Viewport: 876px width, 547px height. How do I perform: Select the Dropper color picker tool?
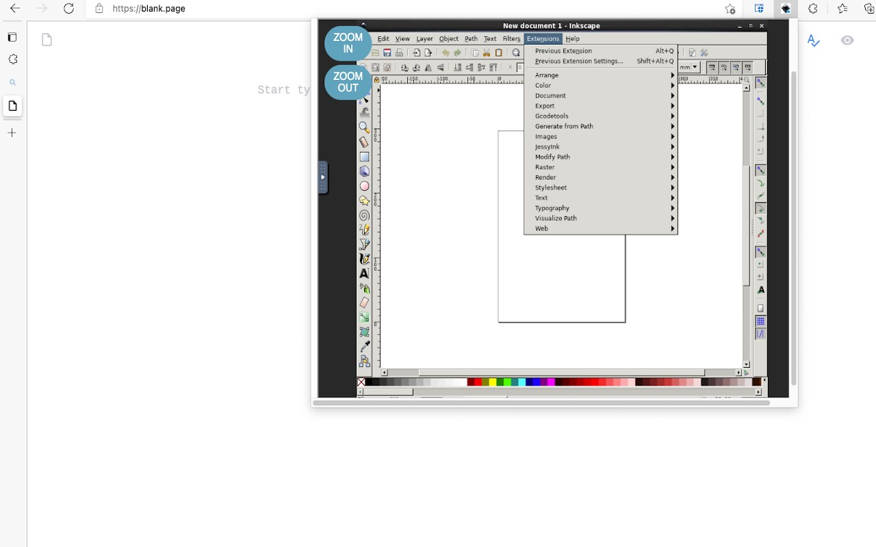coord(364,347)
